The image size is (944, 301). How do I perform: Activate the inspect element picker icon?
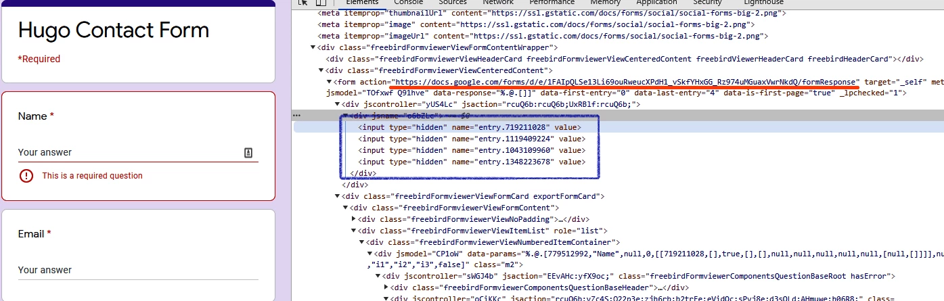click(x=303, y=3)
